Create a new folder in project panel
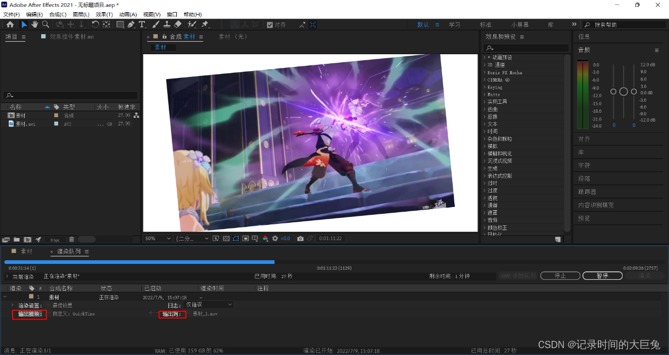Viewport: 669px width, 355px height. [x=16, y=239]
